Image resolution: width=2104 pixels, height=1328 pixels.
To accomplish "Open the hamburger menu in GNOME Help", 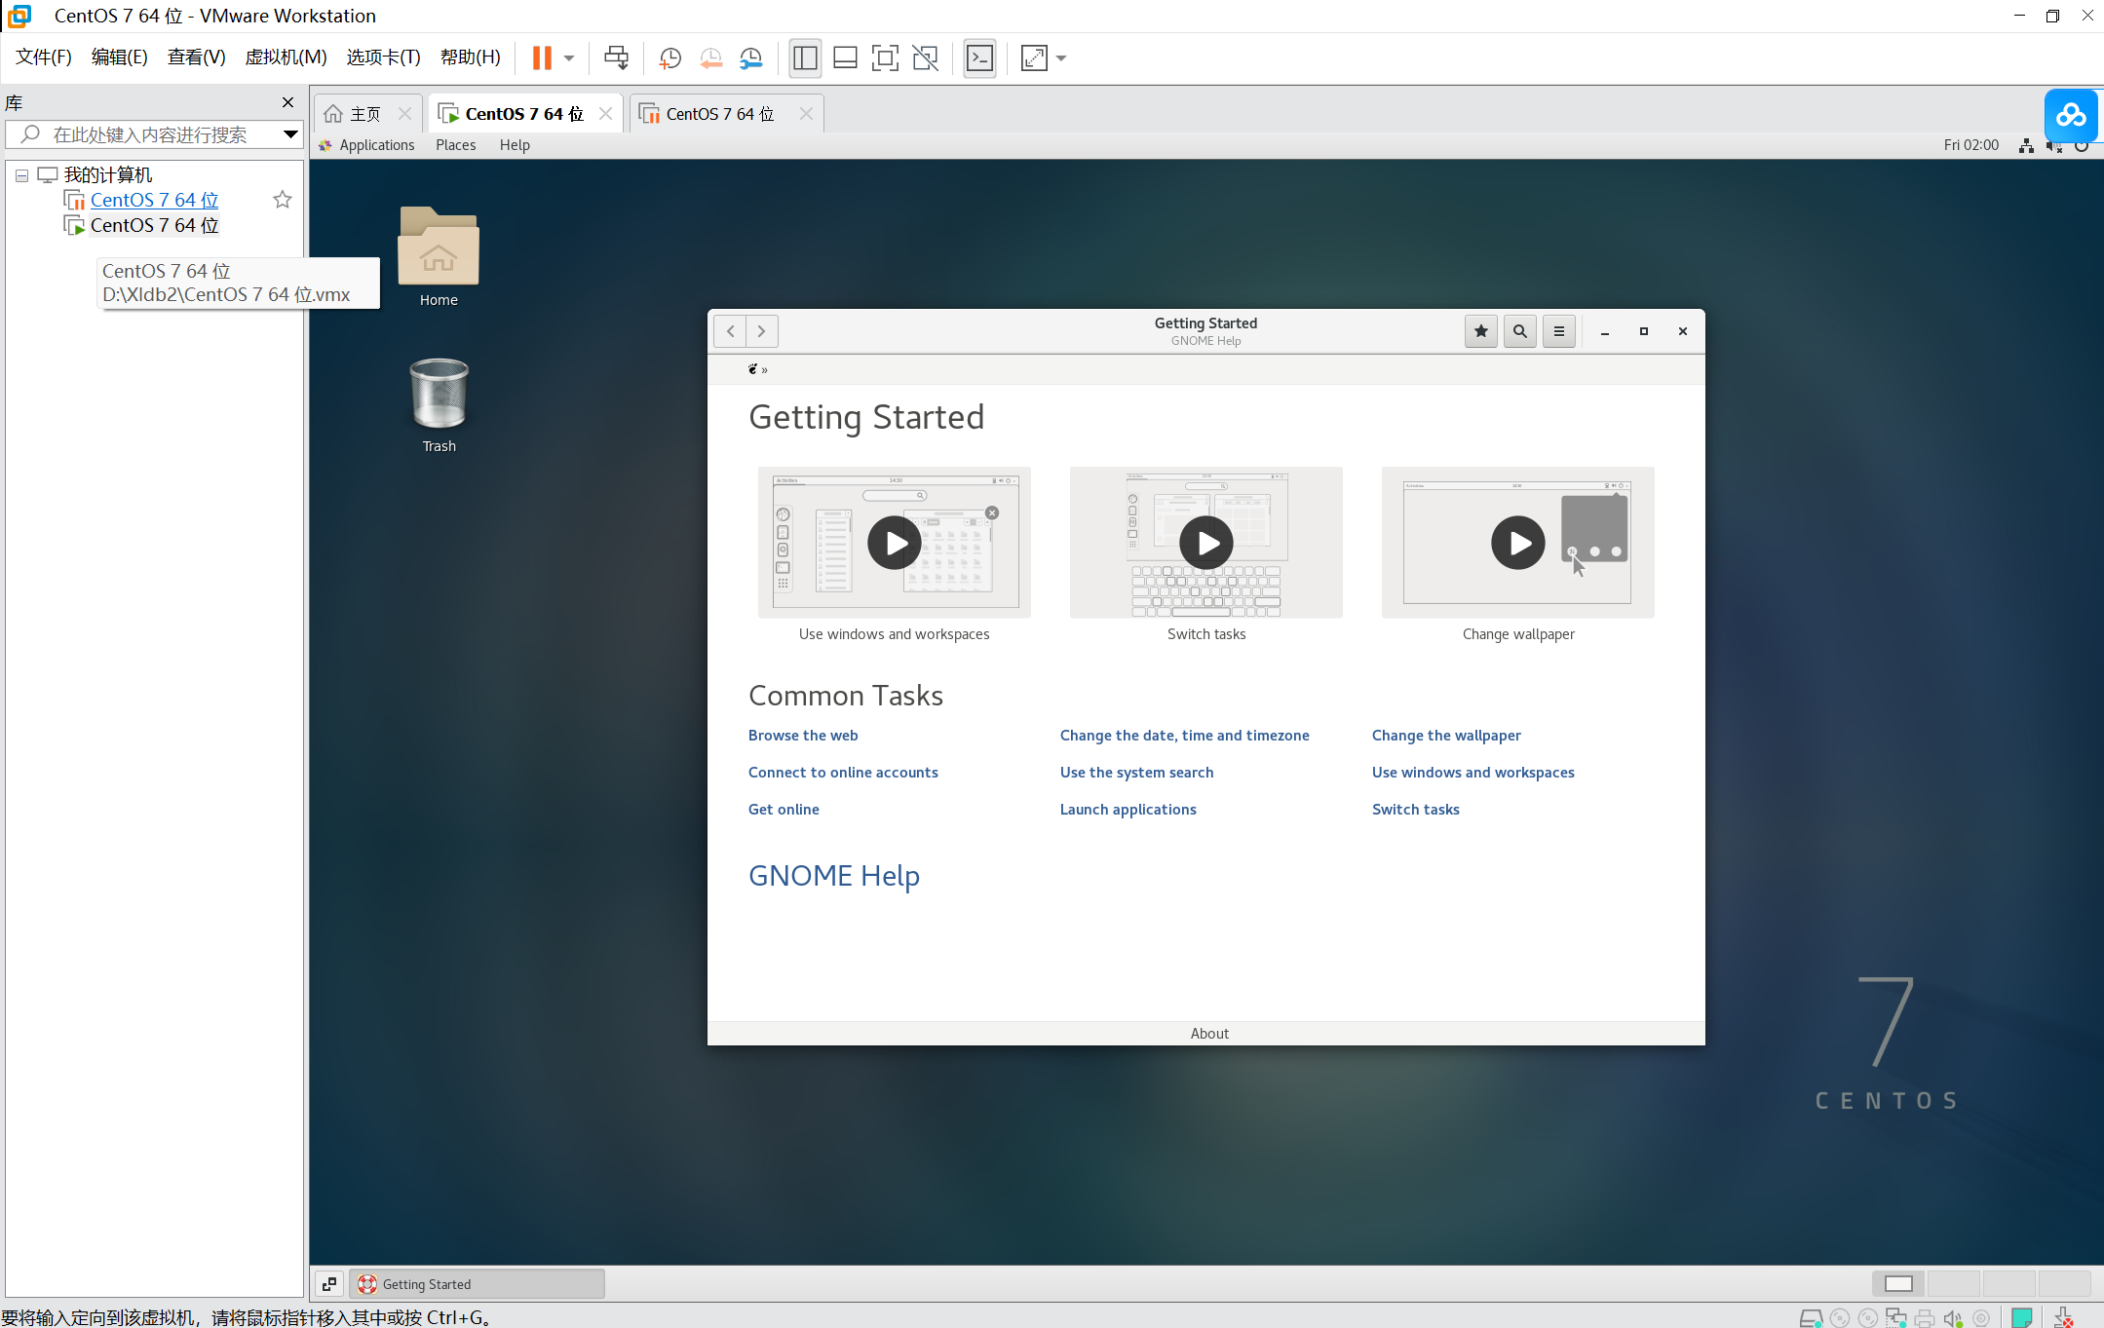I will tap(1558, 331).
